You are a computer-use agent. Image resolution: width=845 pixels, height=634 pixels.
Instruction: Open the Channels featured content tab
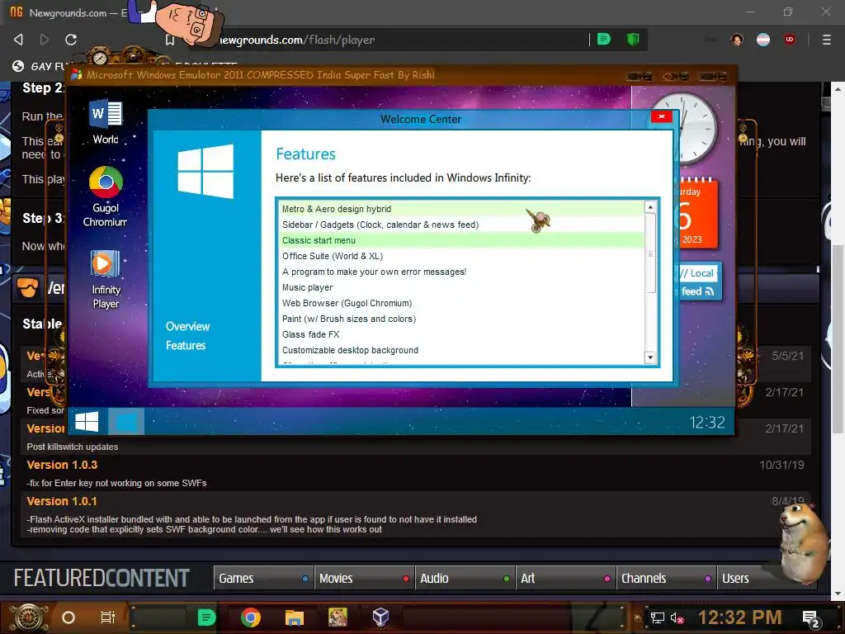[666, 578]
